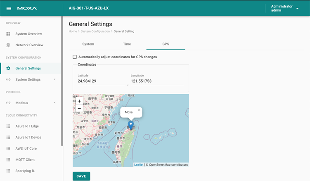Click the Longitude input field
This screenshot has height=181, width=310.
[157, 81]
